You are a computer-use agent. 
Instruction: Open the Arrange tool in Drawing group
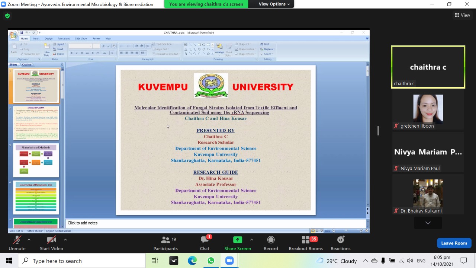219,49
